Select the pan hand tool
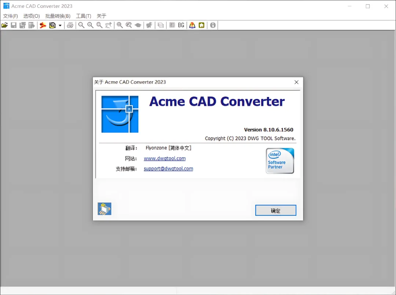396x295 pixels. point(109,25)
